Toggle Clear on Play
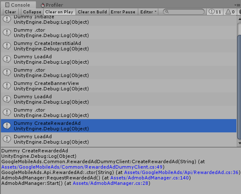241x194 pixels. pos(59,12)
